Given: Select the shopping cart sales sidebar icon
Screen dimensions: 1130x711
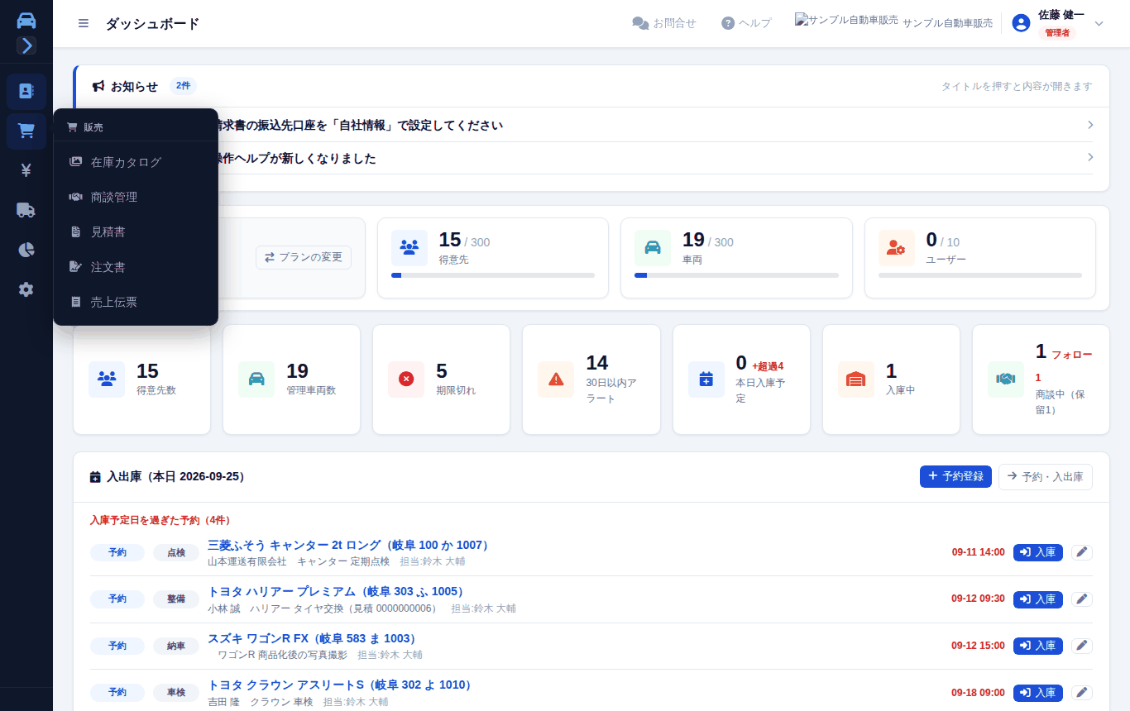Looking at the screenshot, I should point(26,131).
